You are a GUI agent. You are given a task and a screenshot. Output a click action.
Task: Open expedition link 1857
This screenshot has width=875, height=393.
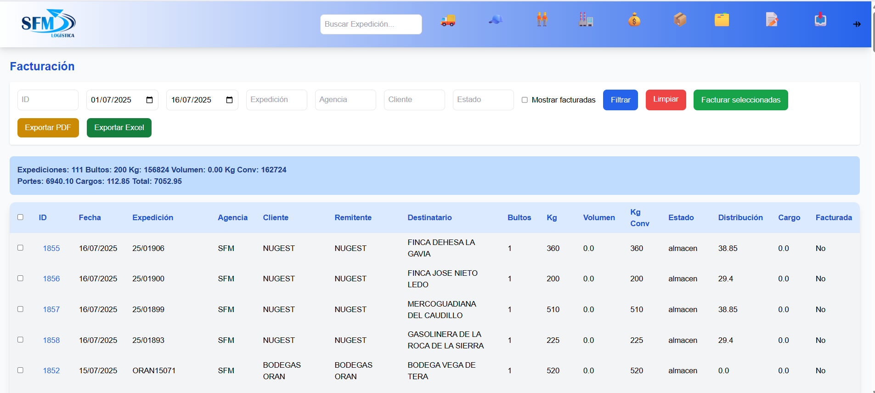click(x=51, y=309)
